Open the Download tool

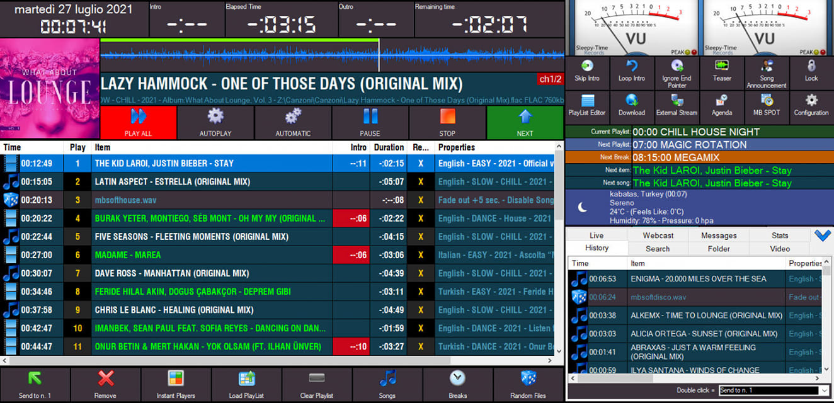coord(632,106)
